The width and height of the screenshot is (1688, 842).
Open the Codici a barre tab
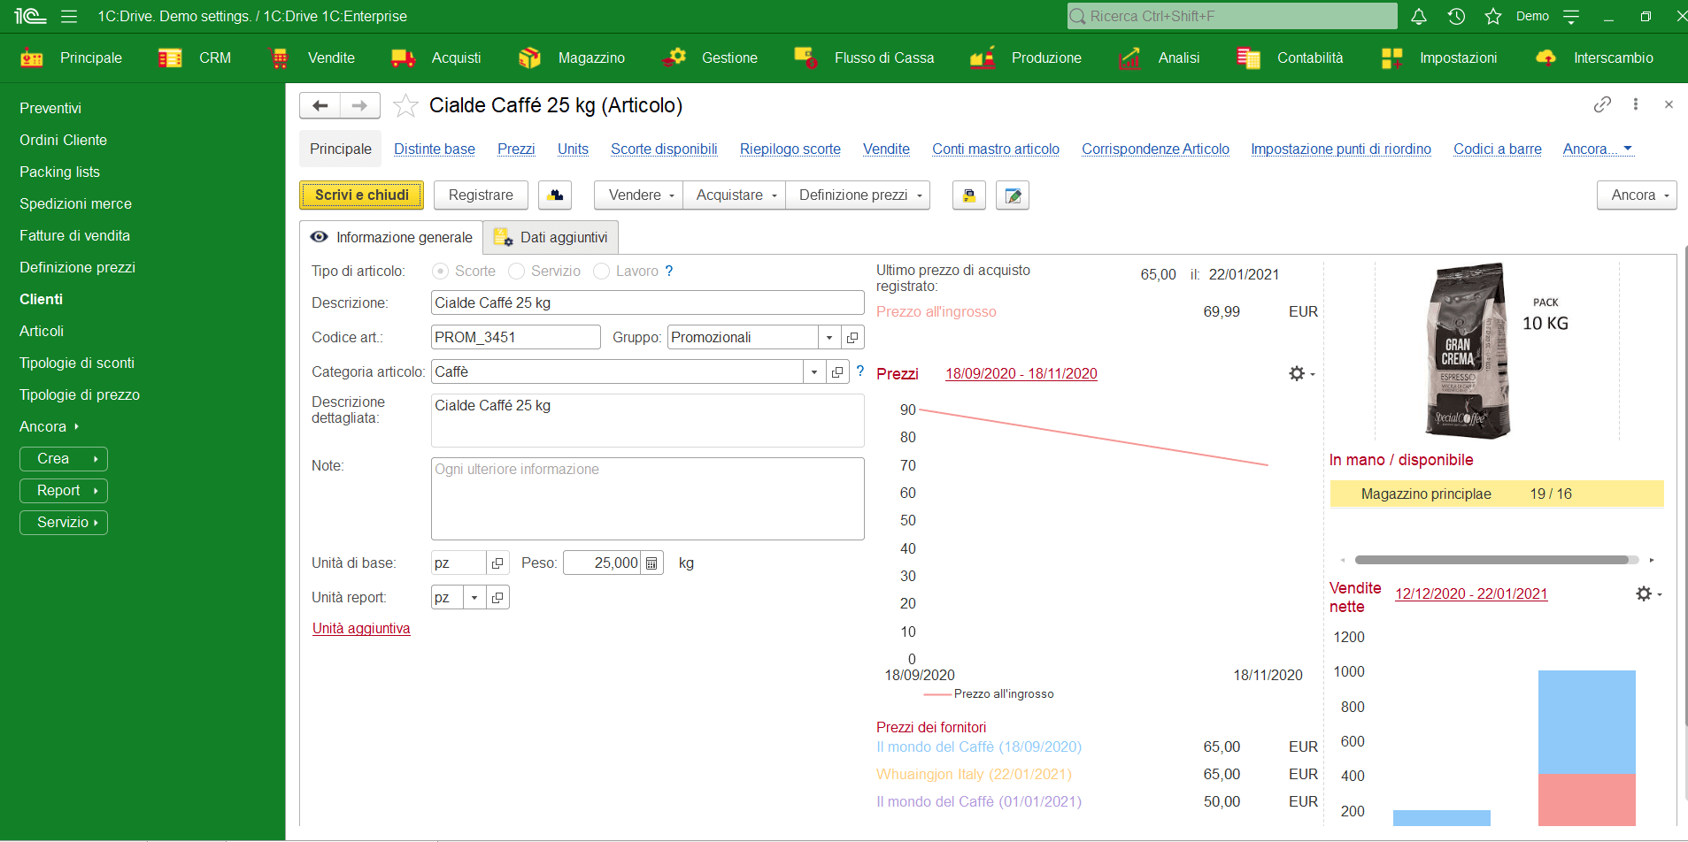(1498, 149)
